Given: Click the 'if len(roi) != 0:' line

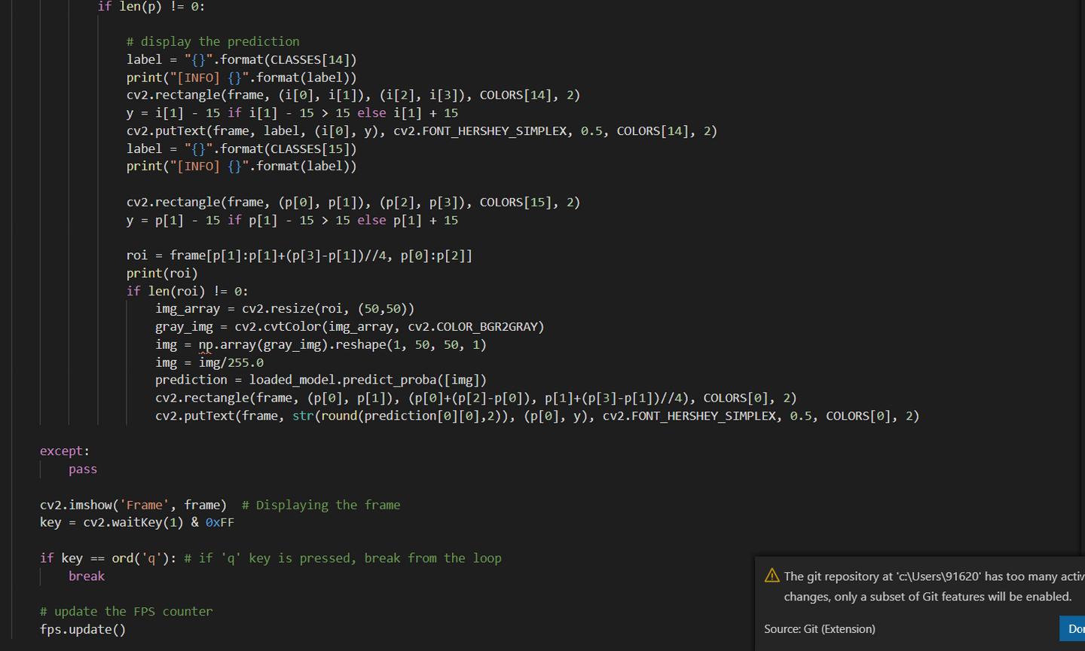Looking at the screenshot, I should point(188,291).
